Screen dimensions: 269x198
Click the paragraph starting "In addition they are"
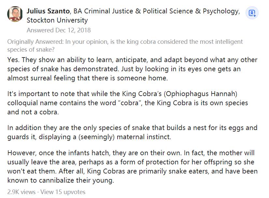pyautogui.click(x=132, y=132)
